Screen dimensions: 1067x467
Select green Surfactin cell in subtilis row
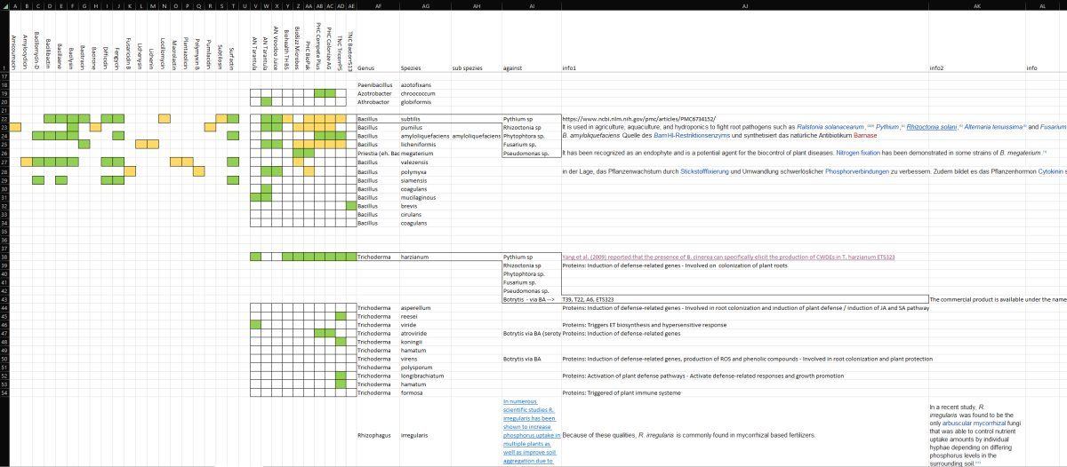click(232, 118)
